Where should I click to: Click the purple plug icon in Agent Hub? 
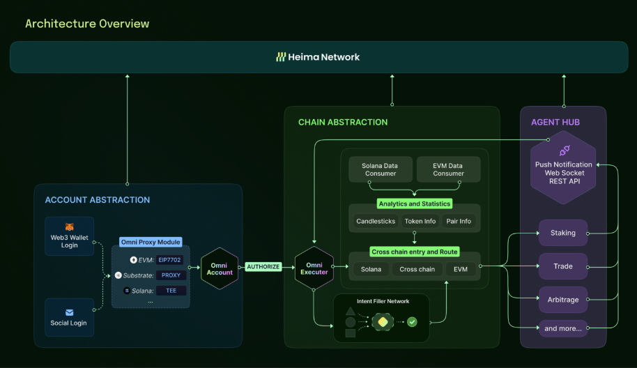click(x=564, y=151)
